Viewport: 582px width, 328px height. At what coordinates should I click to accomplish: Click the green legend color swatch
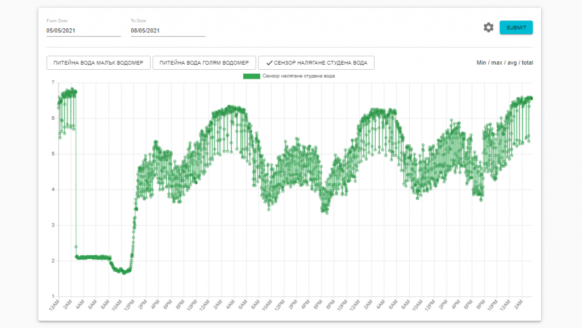point(251,76)
